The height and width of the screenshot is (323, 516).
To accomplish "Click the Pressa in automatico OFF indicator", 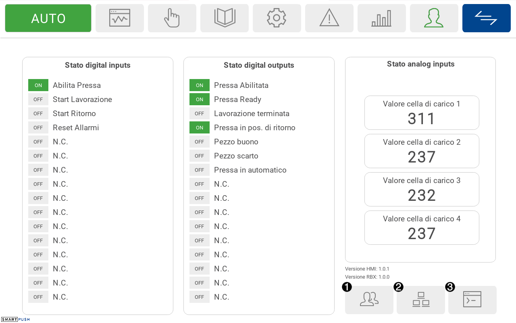I will (200, 170).
